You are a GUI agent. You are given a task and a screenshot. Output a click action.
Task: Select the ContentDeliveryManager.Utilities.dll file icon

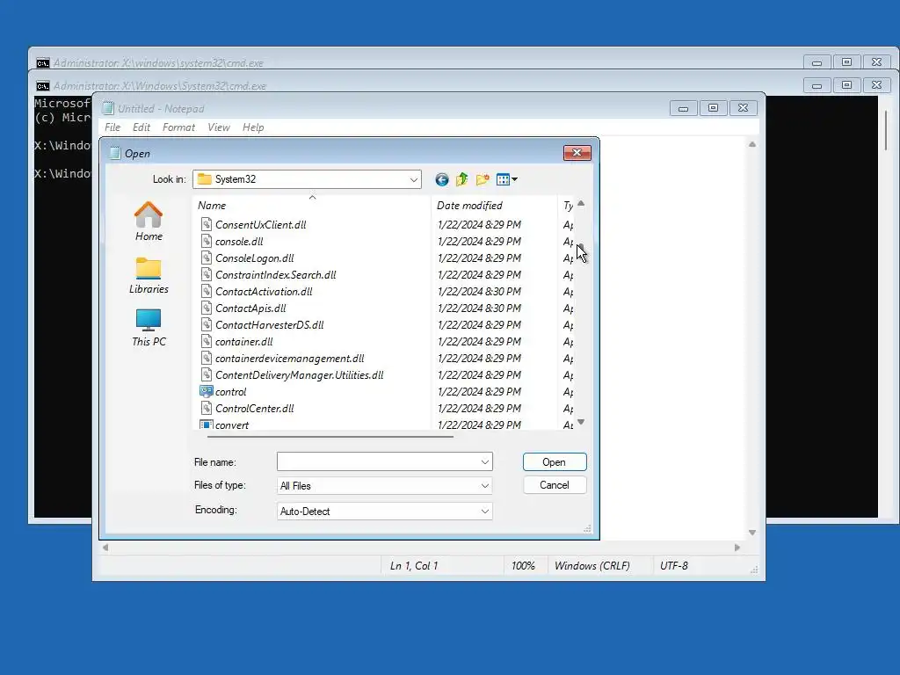(206, 374)
